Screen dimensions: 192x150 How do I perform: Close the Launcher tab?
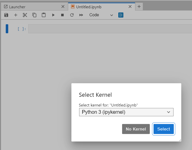63,6
